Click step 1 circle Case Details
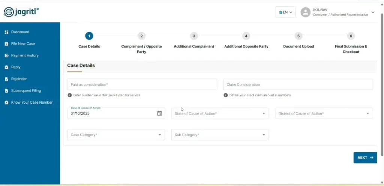 (89, 36)
